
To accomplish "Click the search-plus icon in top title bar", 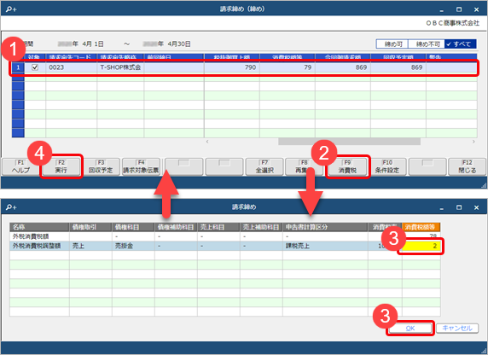I will tap(11, 9).
